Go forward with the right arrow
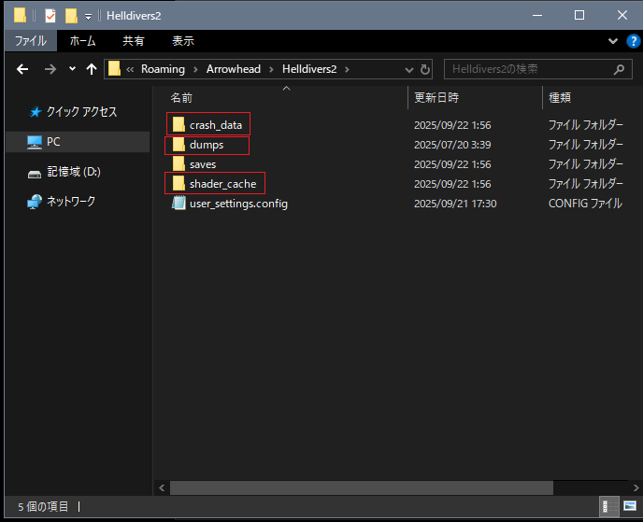This screenshot has height=522, width=643. coord(50,69)
